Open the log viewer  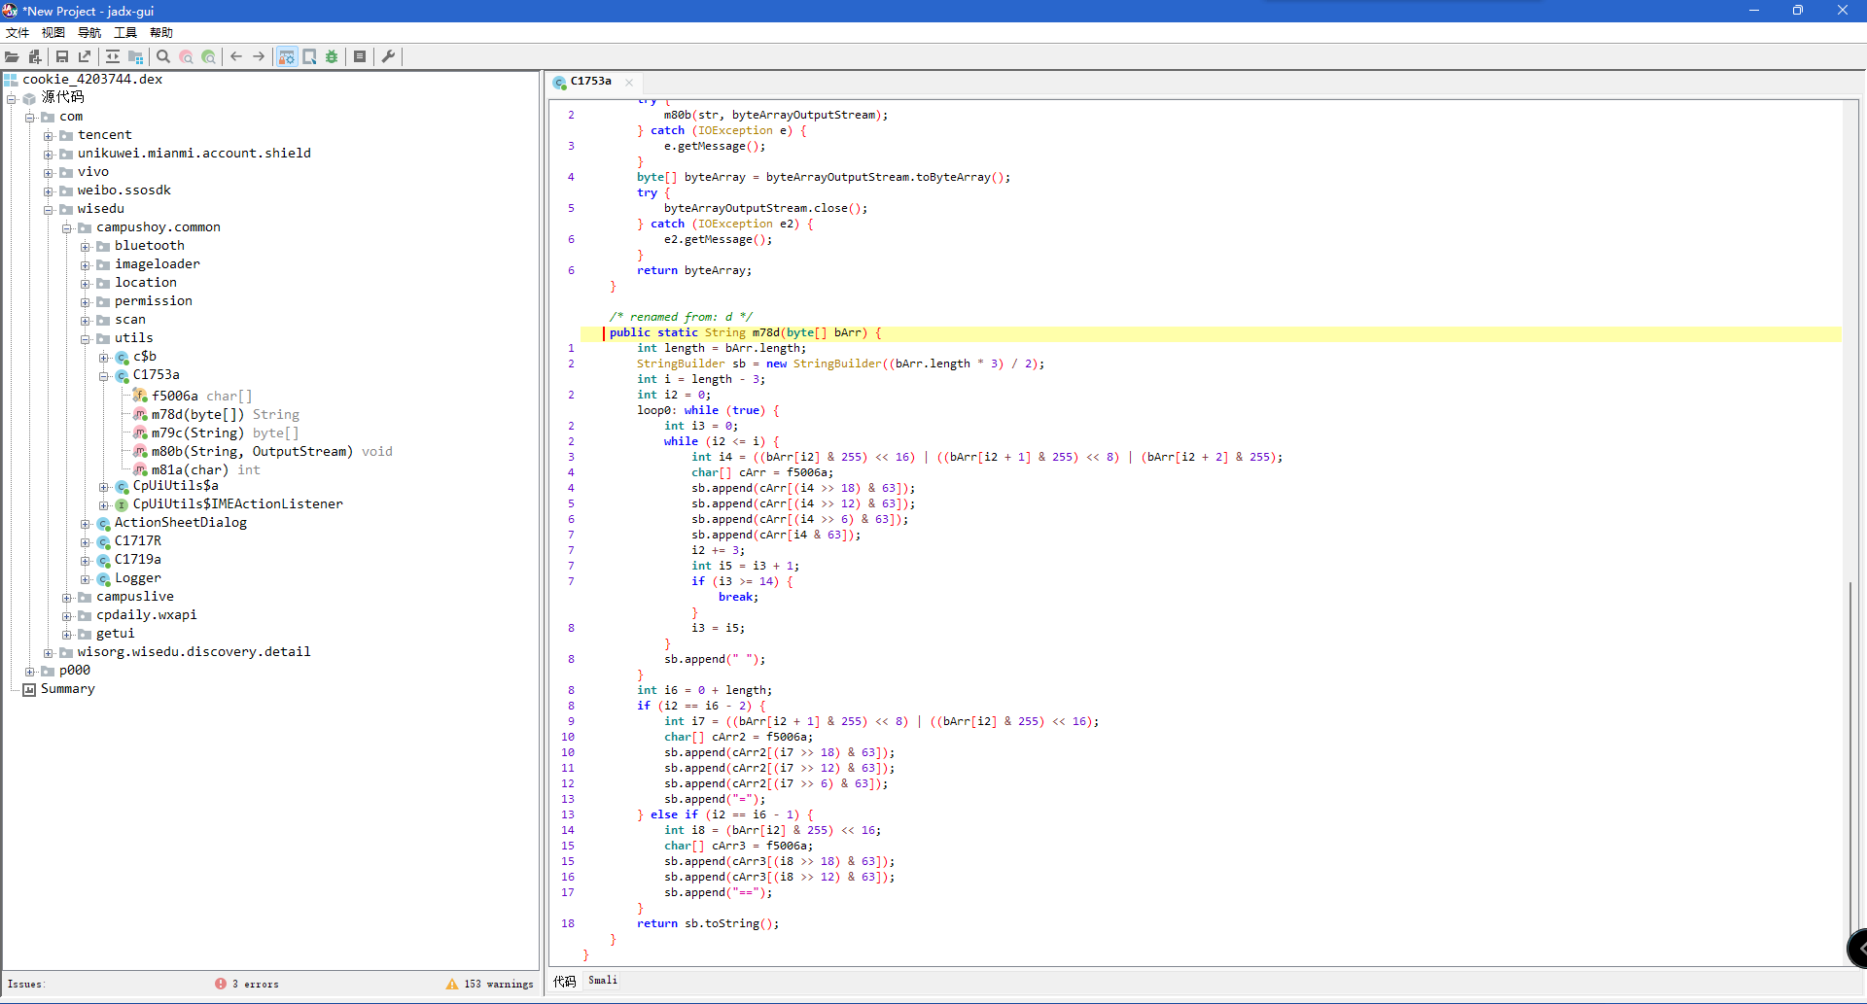(360, 56)
